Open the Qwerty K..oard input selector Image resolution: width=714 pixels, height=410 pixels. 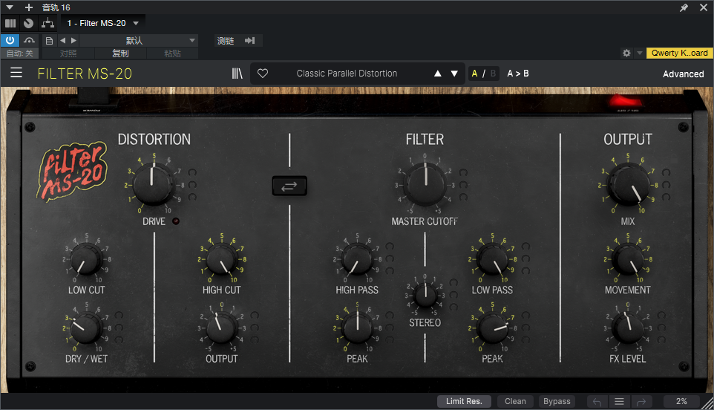coord(679,53)
